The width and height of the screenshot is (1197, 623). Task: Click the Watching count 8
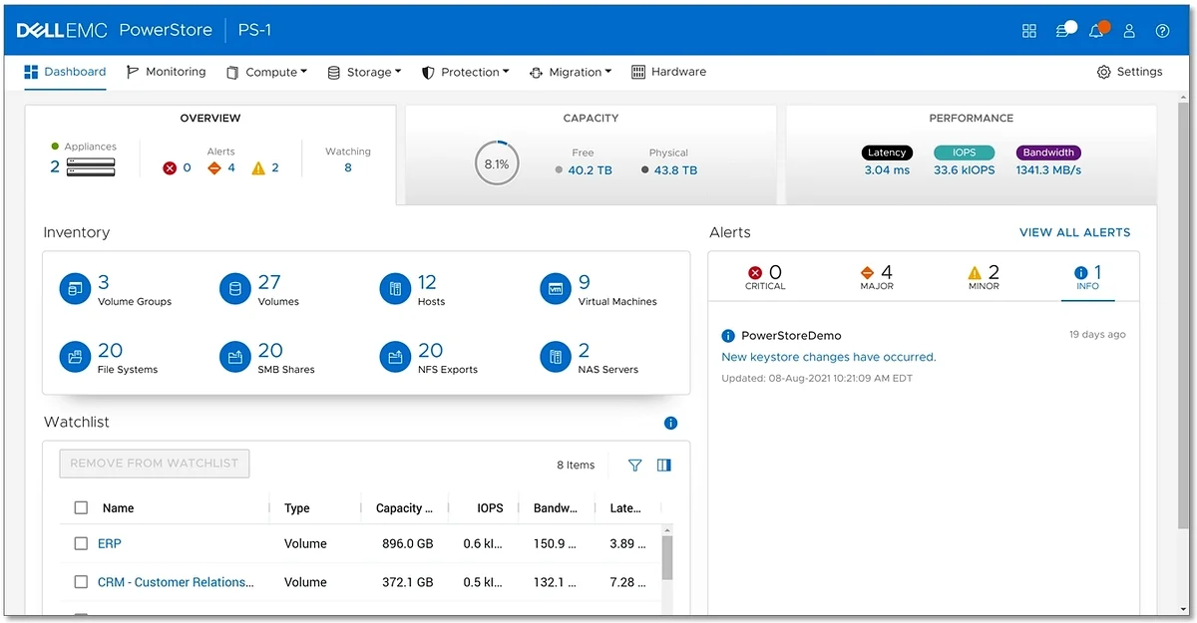point(348,167)
